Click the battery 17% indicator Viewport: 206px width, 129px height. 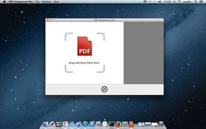pos(167,2)
